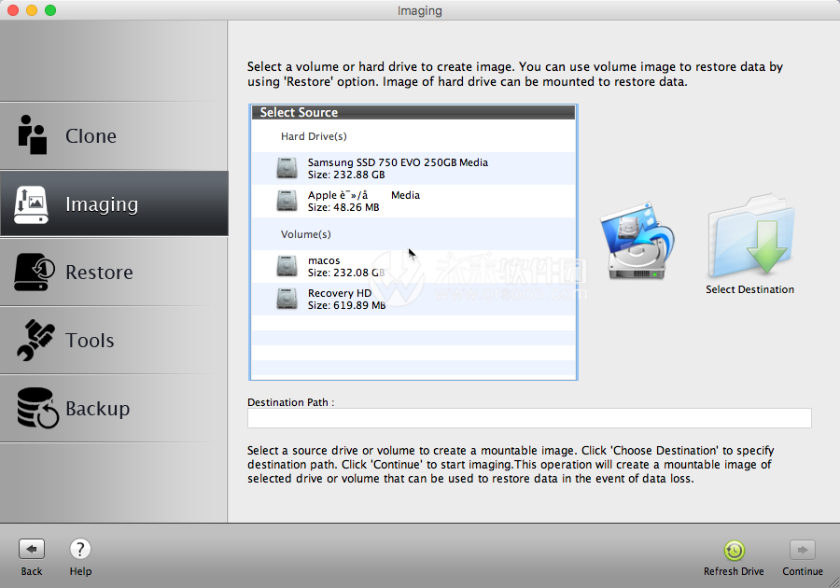Click the Apple Media drive icon
The image size is (840, 588).
pos(287,201)
